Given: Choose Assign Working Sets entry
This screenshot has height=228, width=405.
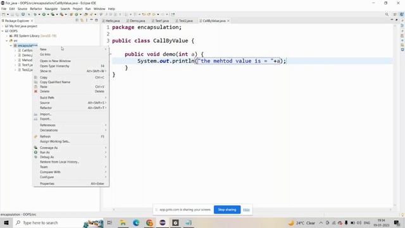Looking at the screenshot, I should point(55,141).
